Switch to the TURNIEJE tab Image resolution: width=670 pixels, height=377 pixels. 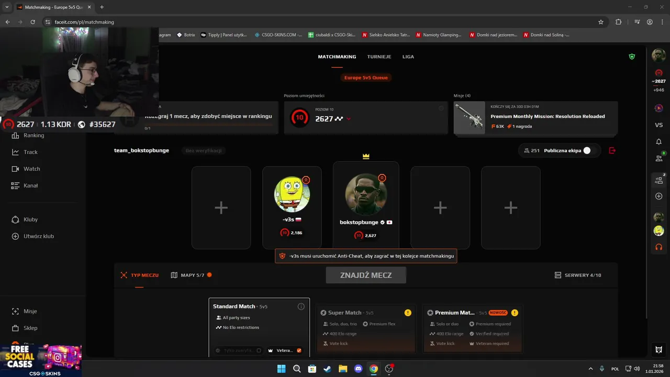pos(379,57)
